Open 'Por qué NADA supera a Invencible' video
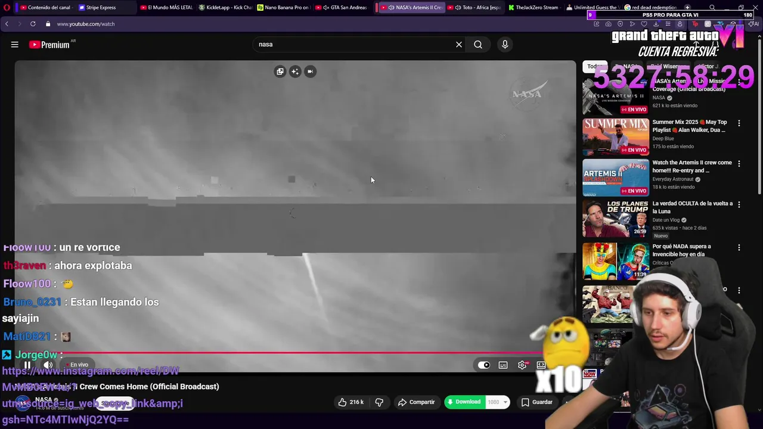Image resolution: width=763 pixels, height=429 pixels. tap(682, 250)
